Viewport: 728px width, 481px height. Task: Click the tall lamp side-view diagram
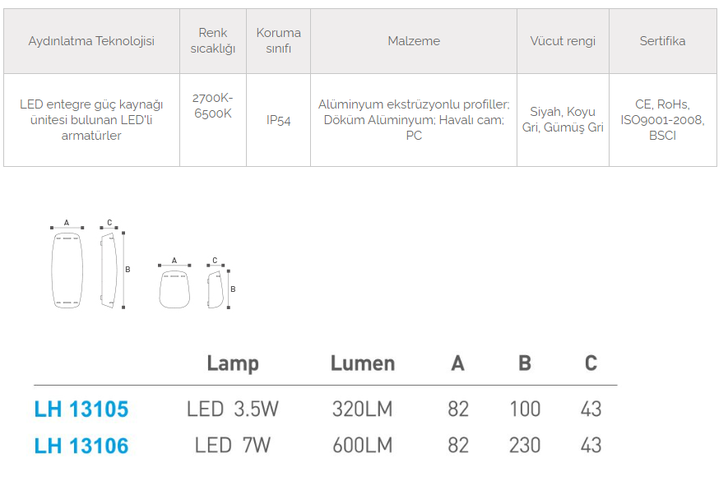pos(108,269)
